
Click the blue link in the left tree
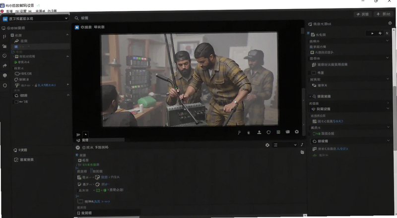coord(47,86)
